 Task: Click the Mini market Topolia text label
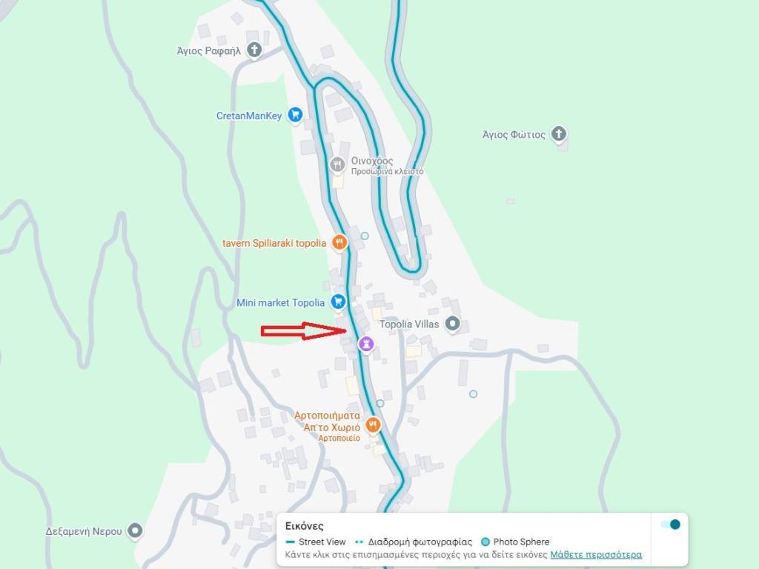pyautogui.click(x=280, y=303)
